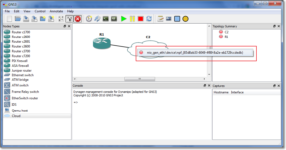Select Ethernet switch node type
The width and height of the screenshot is (286, 150).
click(x=37, y=75)
